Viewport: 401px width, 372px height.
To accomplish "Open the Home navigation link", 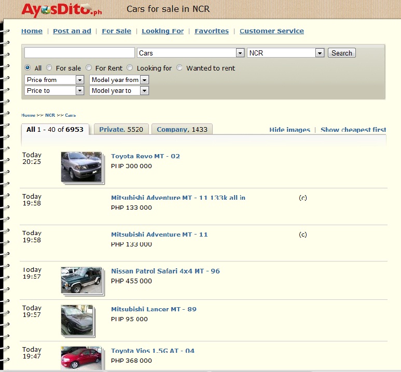I will [32, 31].
